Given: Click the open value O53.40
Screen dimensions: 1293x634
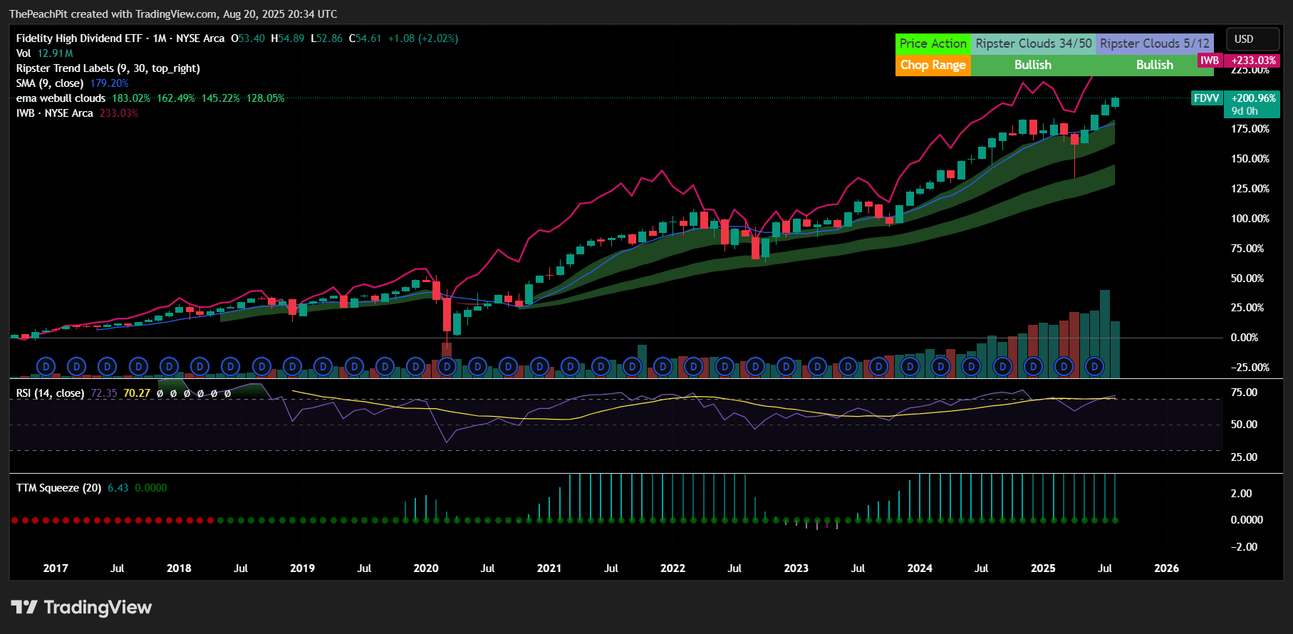Looking at the screenshot, I should pos(248,38).
